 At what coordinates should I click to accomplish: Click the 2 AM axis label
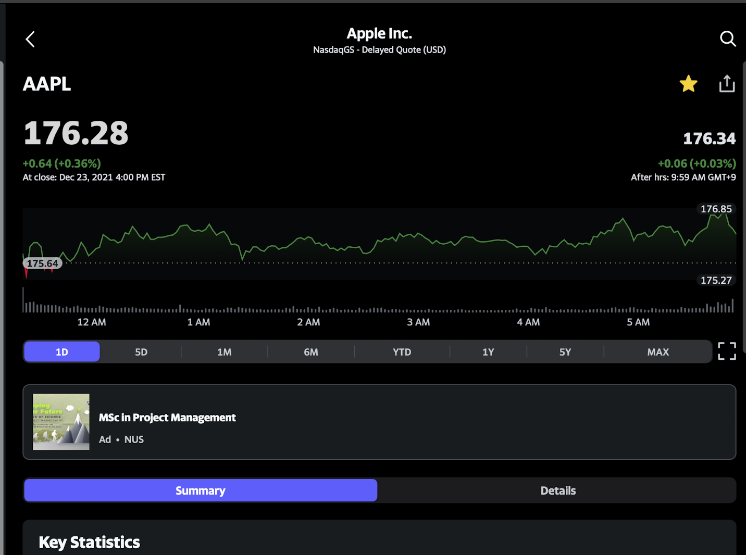[x=308, y=322]
